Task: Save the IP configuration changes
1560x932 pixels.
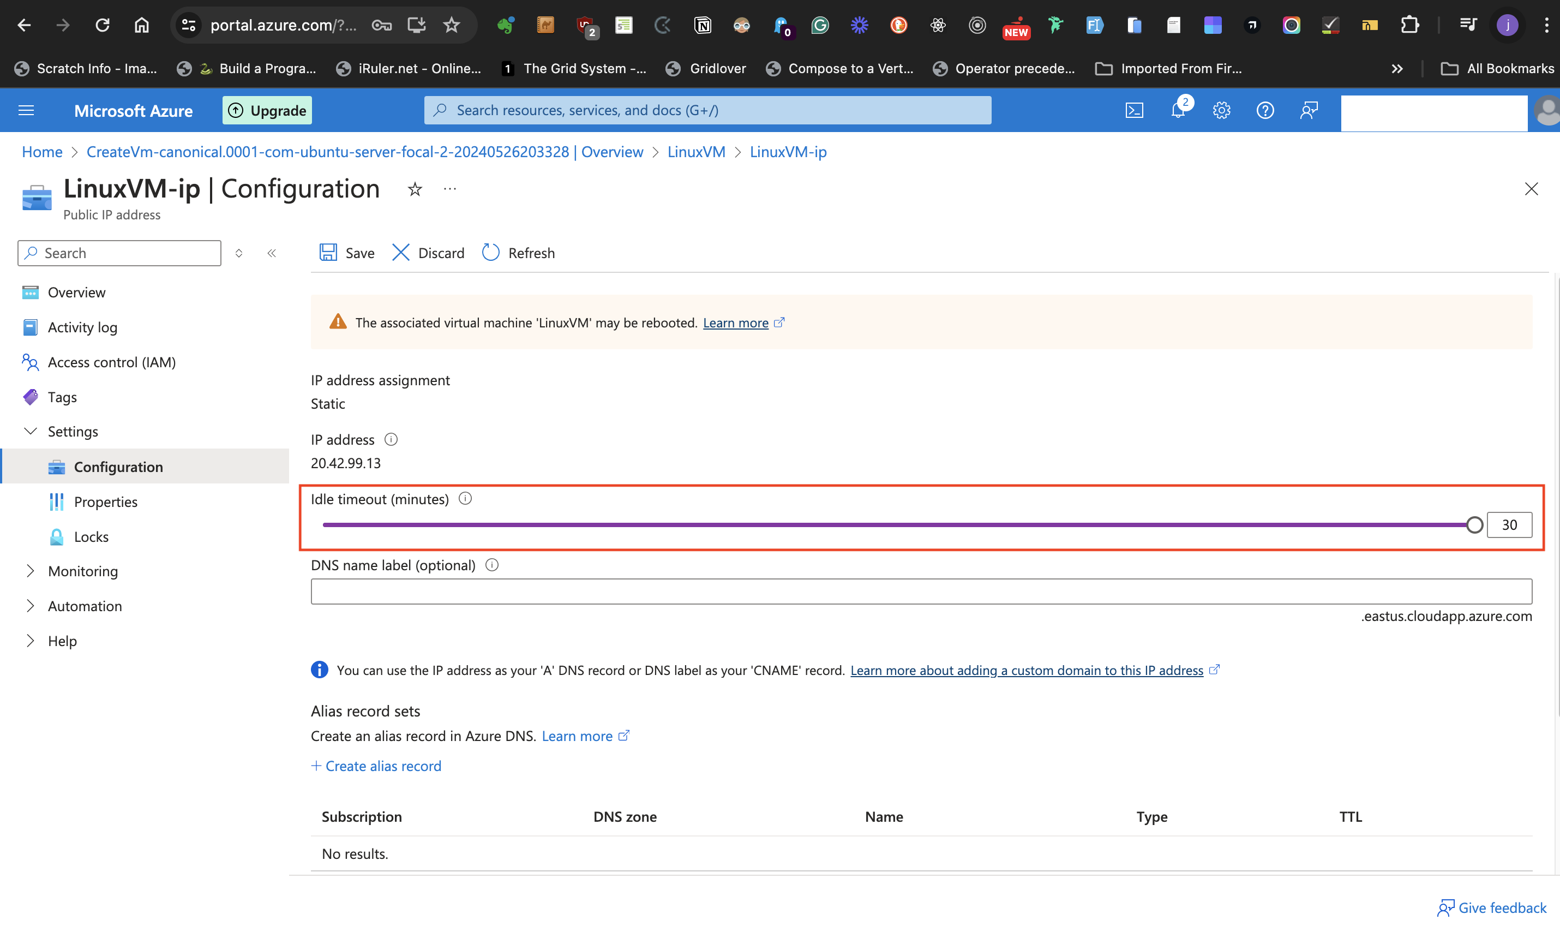Action: tap(346, 253)
